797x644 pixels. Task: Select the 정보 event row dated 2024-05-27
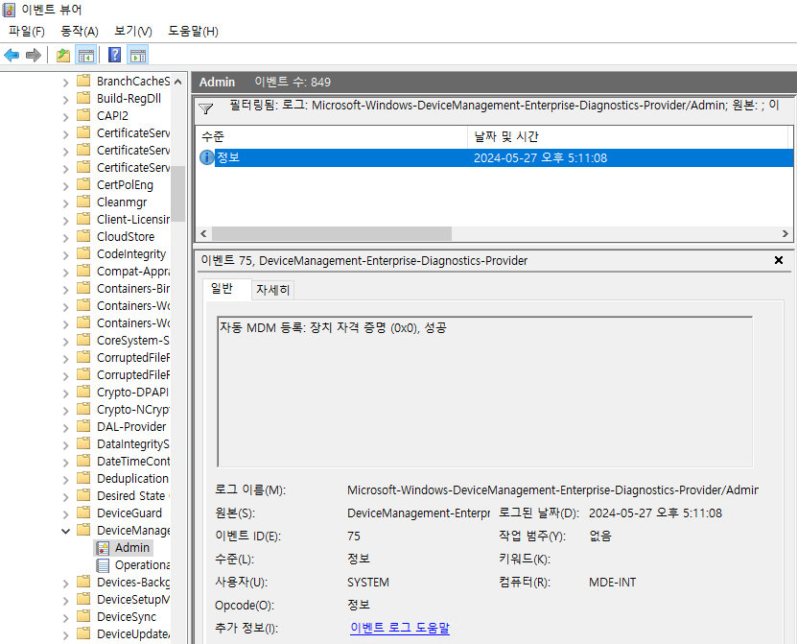tap(495, 157)
